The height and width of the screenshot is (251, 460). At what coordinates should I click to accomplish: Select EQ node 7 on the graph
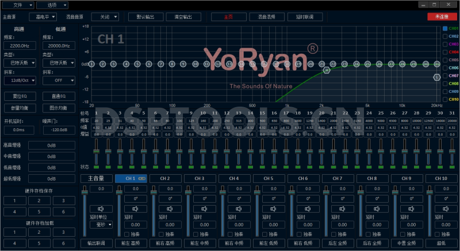point(160,64)
